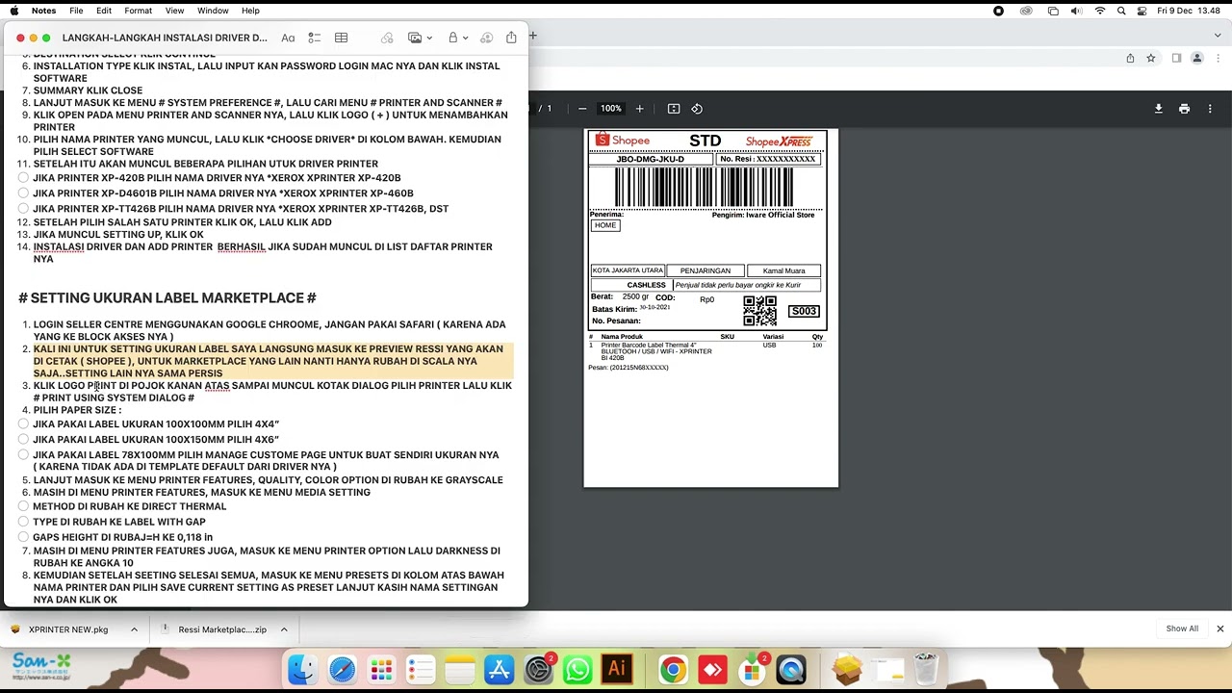Check the 'GAPS HEIGHT' checklist circle

pos(23,537)
